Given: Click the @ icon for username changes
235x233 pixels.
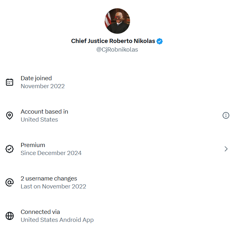Looking at the screenshot, I should click(10, 182).
